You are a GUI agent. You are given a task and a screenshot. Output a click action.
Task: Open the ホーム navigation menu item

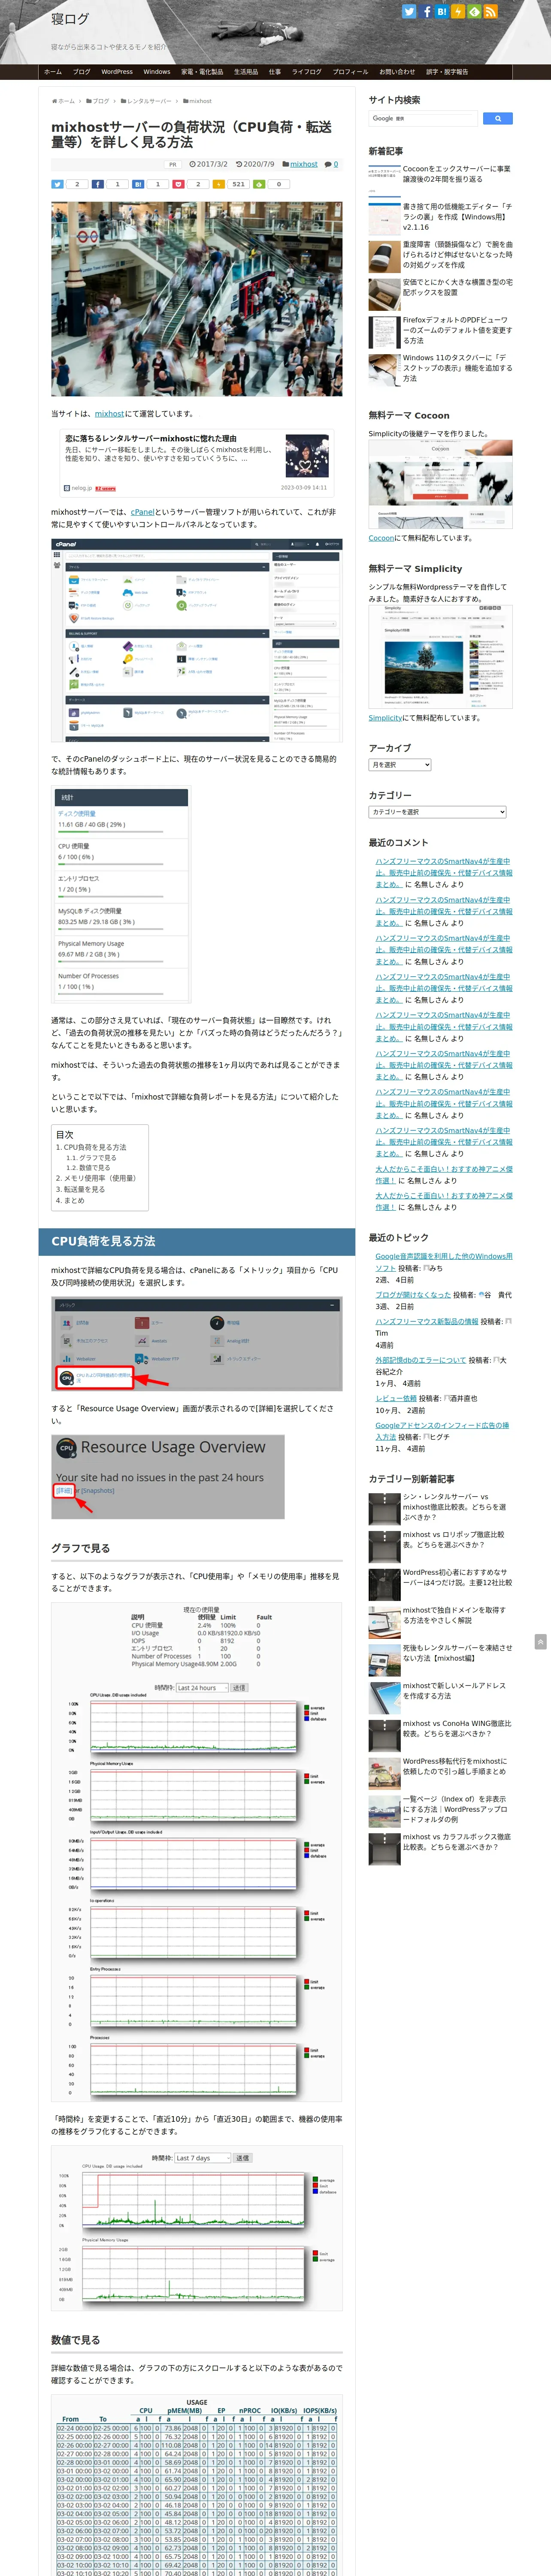(x=53, y=72)
